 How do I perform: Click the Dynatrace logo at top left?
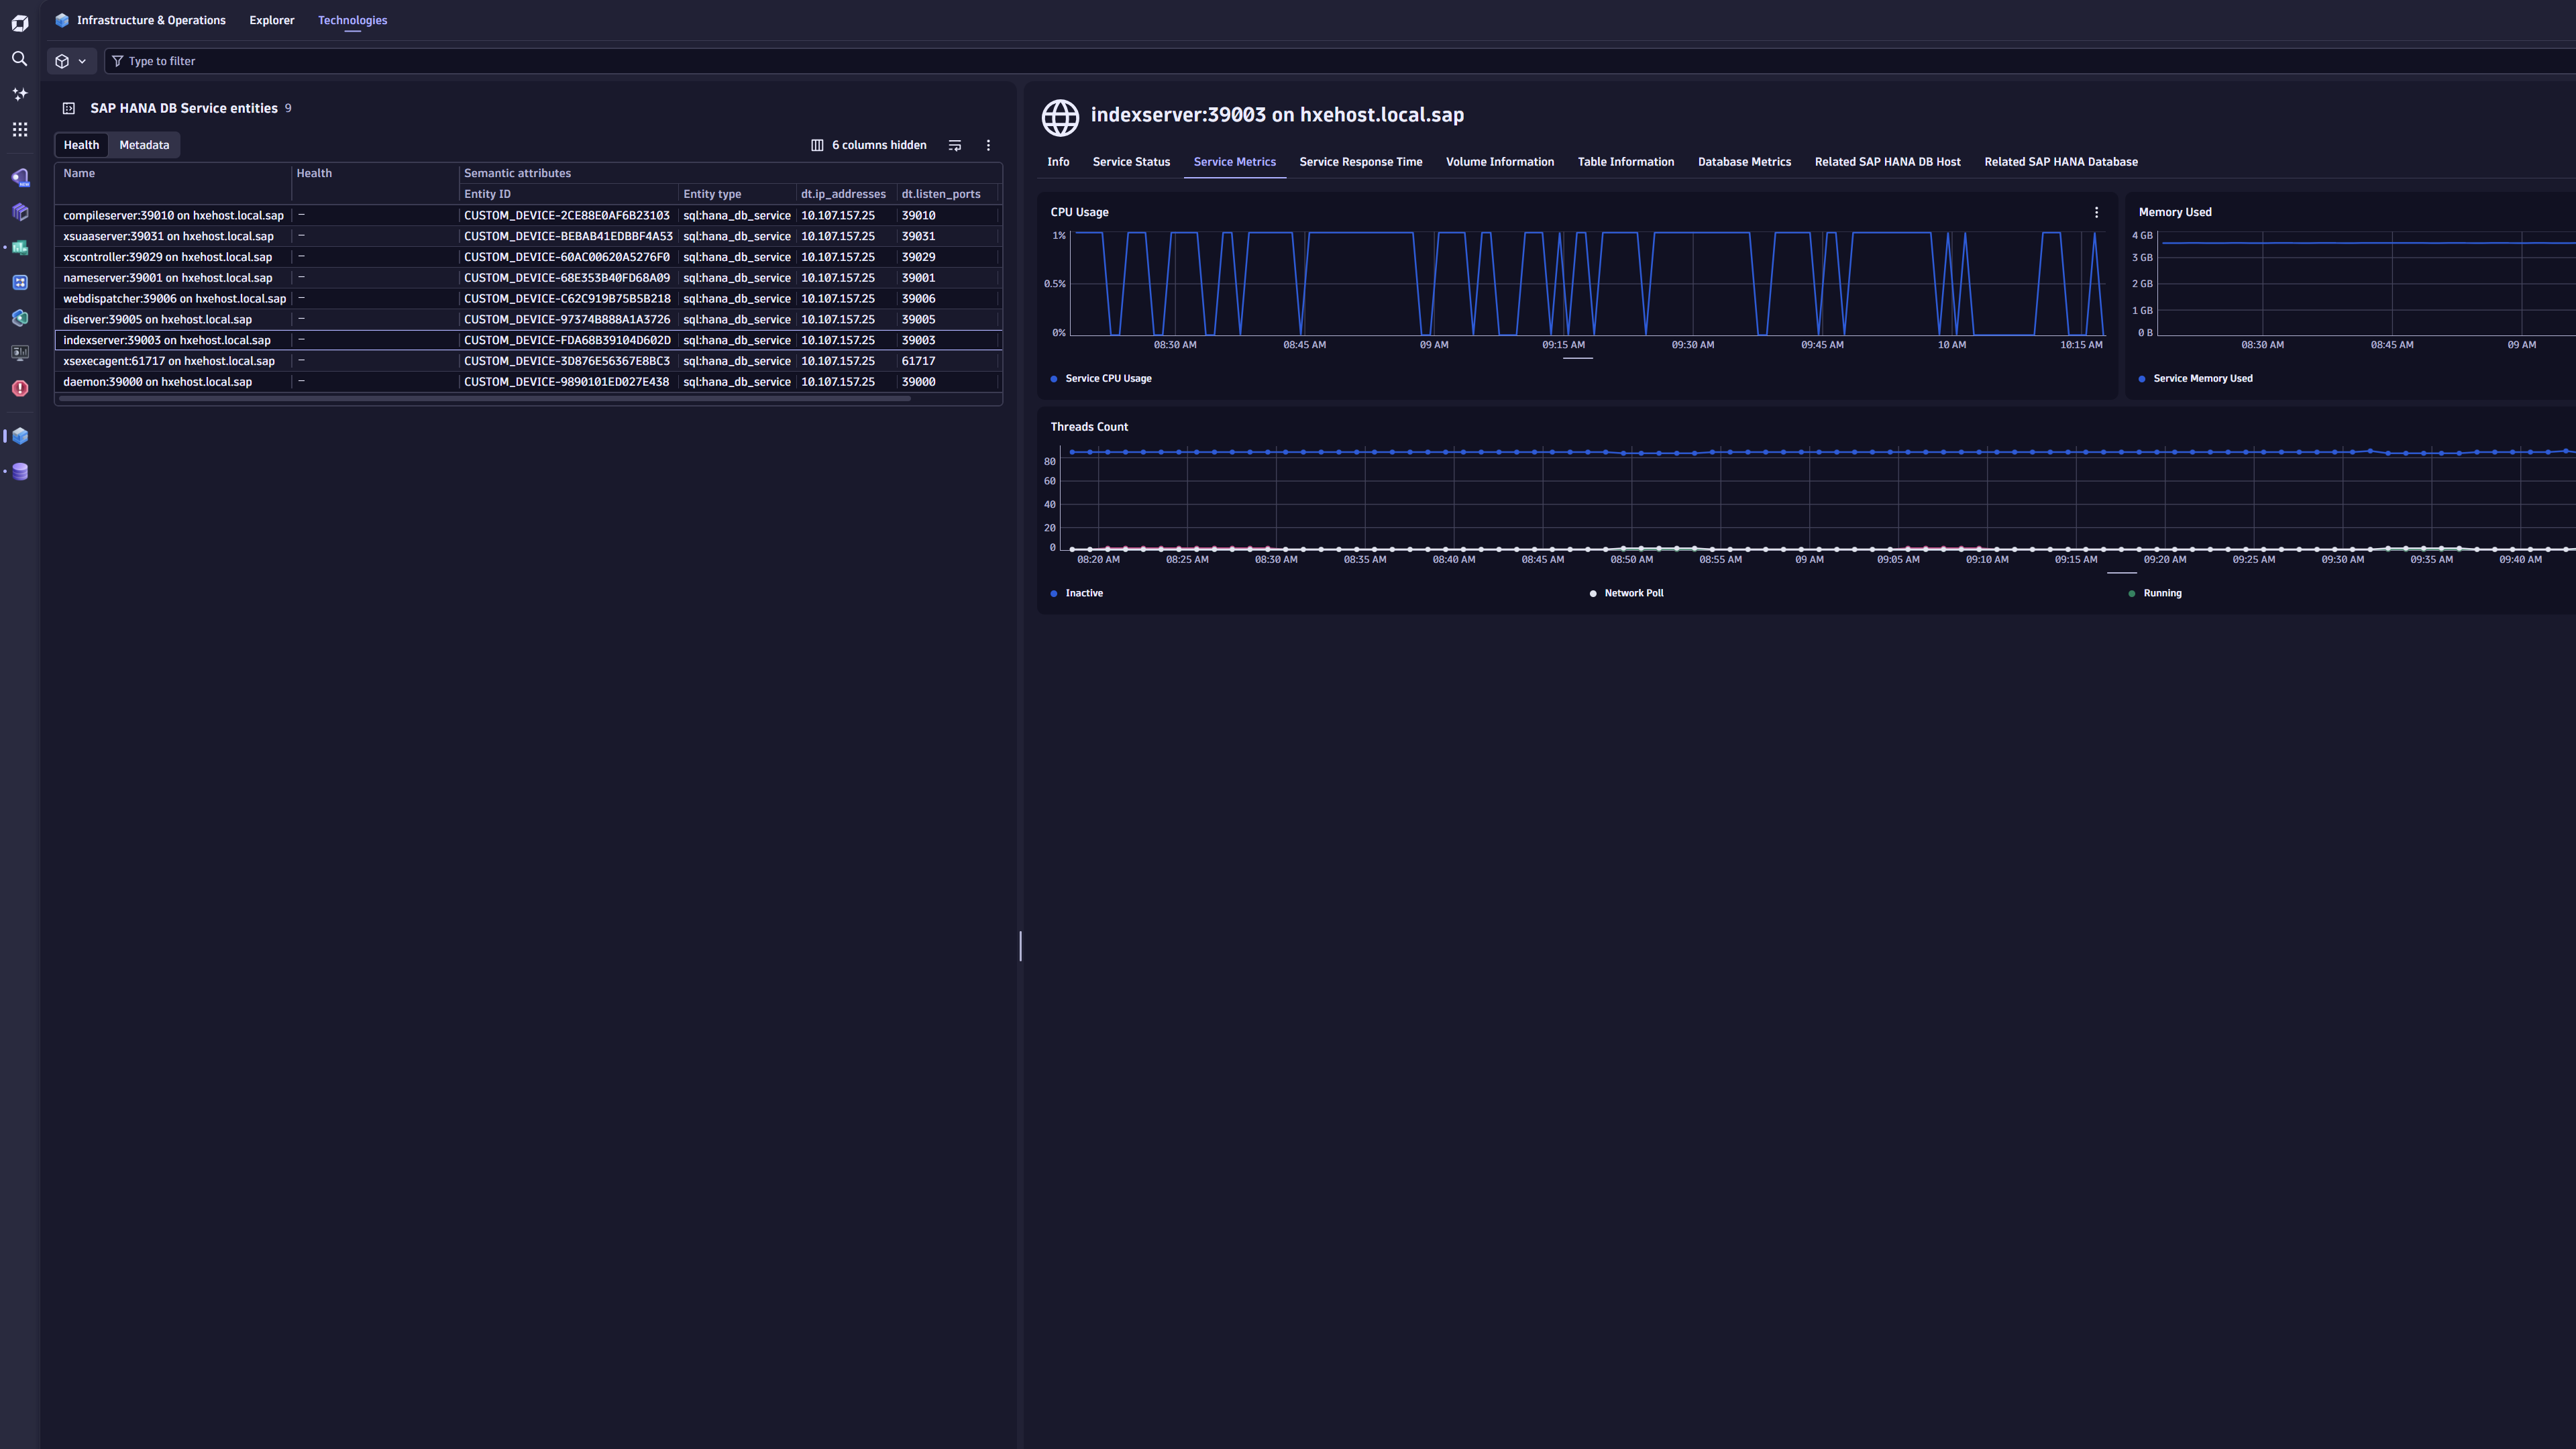[19, 22]
